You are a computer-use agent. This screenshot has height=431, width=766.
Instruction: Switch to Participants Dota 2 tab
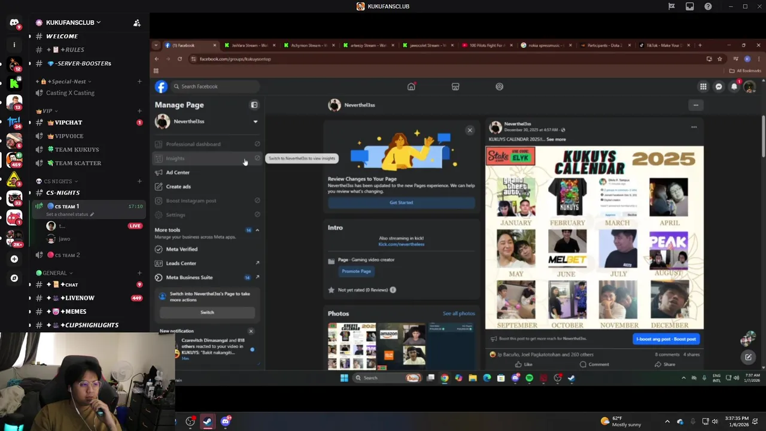pyautogui.click(x=606, y=45)
